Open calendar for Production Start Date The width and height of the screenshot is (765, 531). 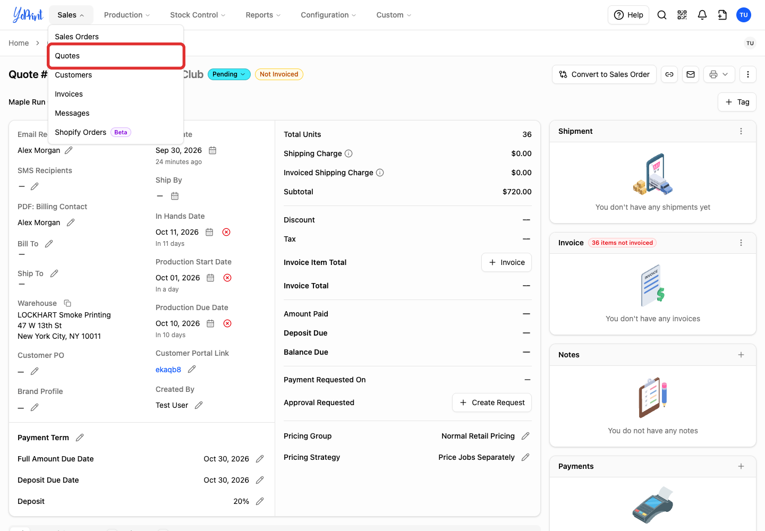[210, 278]
